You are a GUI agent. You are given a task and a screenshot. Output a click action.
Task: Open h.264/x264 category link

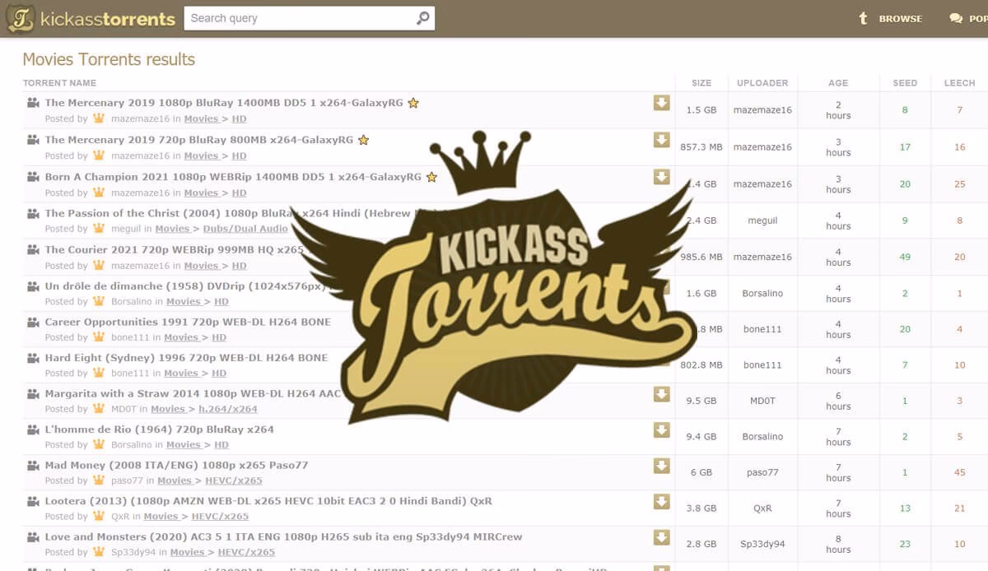228,409
